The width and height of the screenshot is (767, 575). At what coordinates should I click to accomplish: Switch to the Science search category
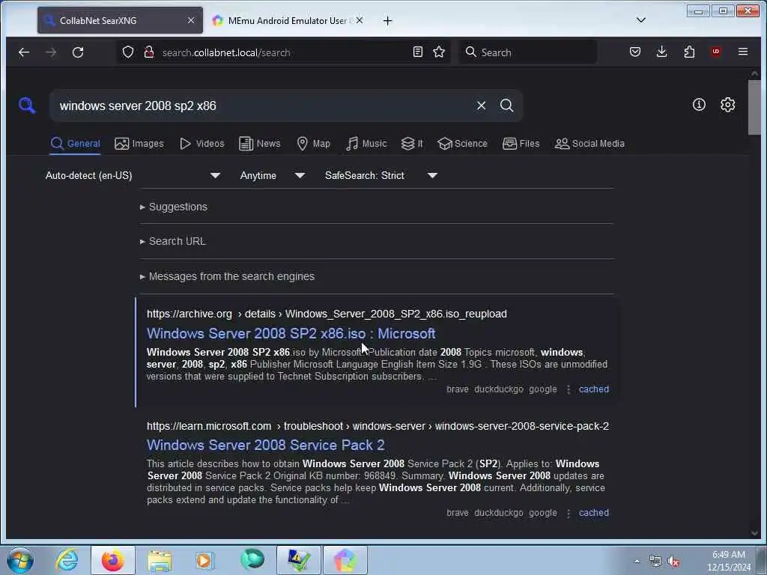coord(462,144)
